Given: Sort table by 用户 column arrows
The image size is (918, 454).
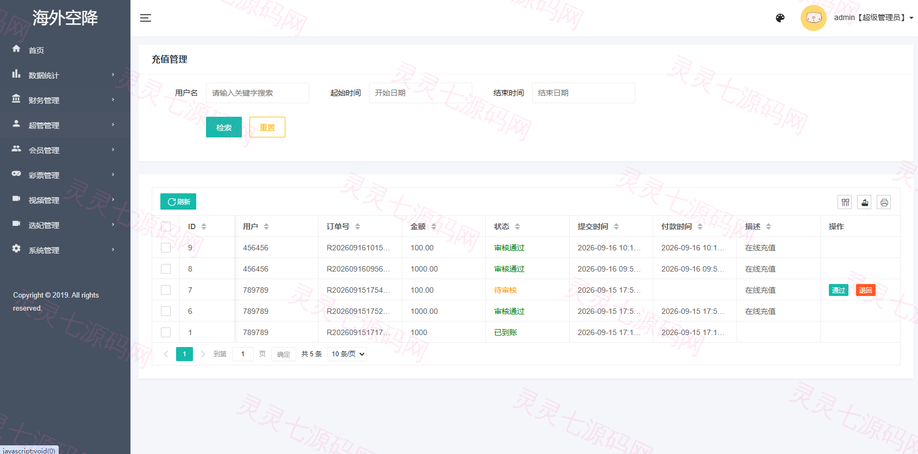Looking at the screenshot, I should 266,226.
